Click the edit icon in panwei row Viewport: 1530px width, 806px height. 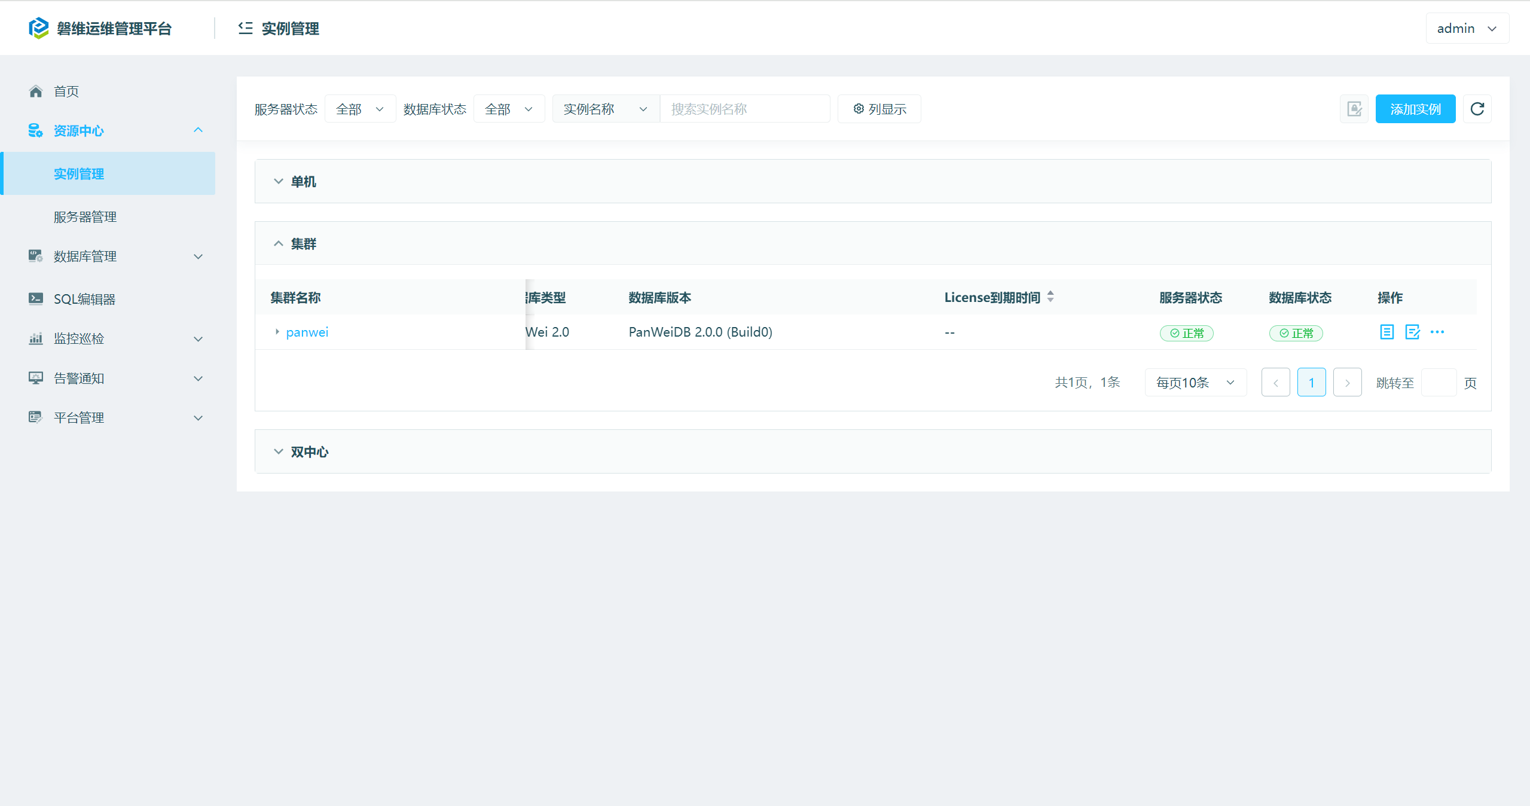(x=1412, y=332)
